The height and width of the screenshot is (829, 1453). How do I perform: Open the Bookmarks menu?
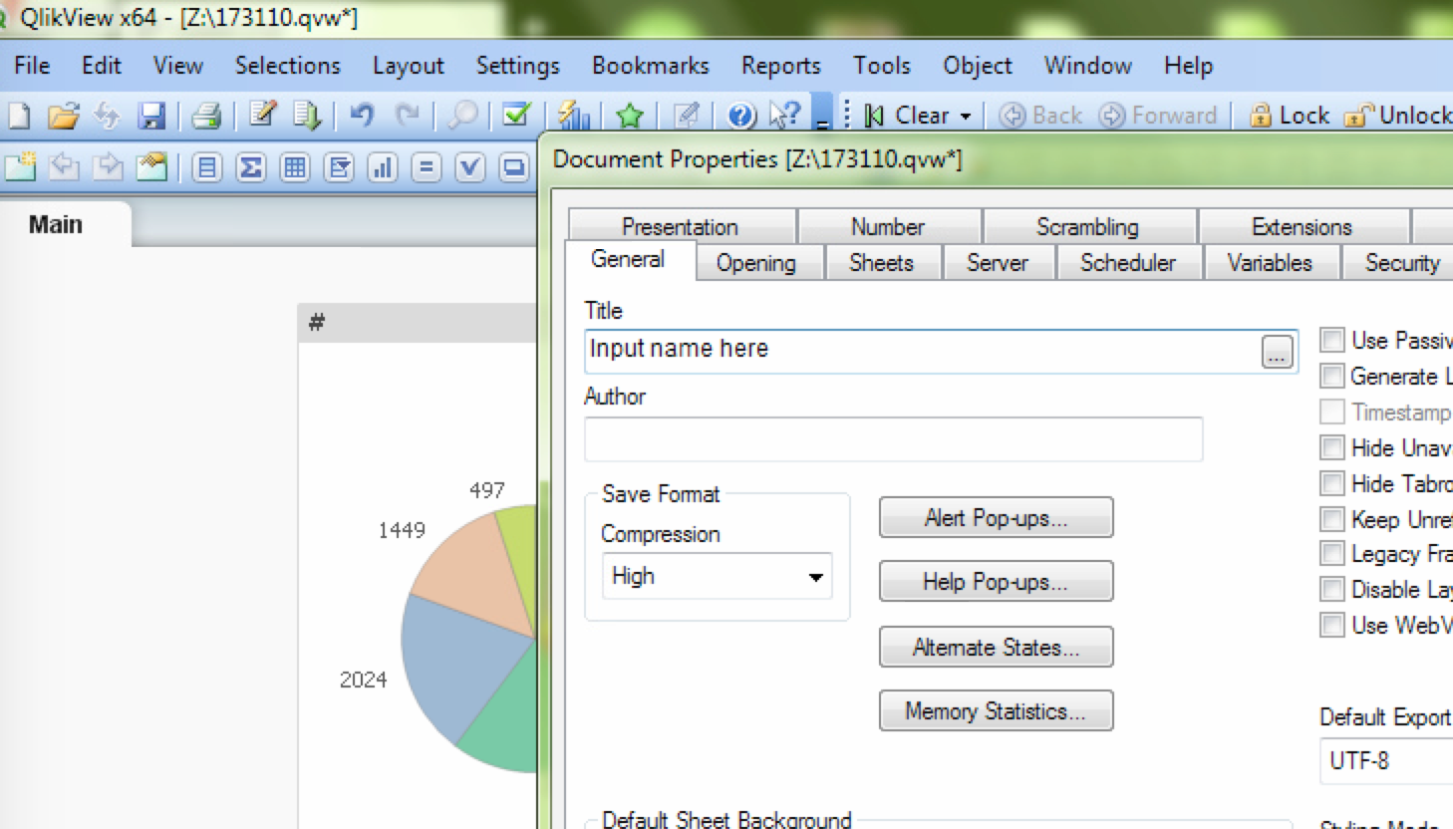[650, 66]
